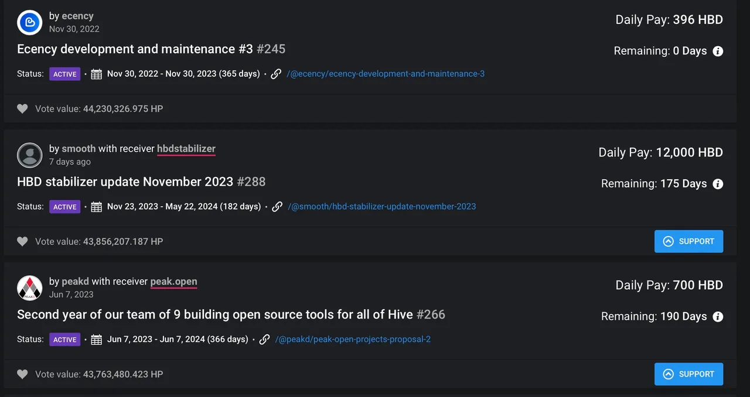Follow /@peakd/peak-open-projects-proposal-2 link
Viewport: 750px width, 397px height.
click(x=353, y=339)
